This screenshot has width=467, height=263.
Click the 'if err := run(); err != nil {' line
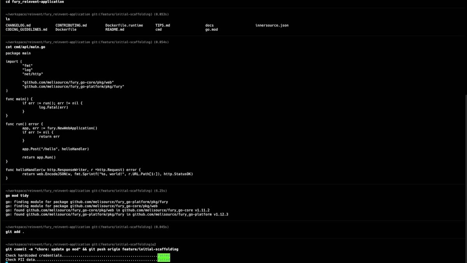click(53, 103)
